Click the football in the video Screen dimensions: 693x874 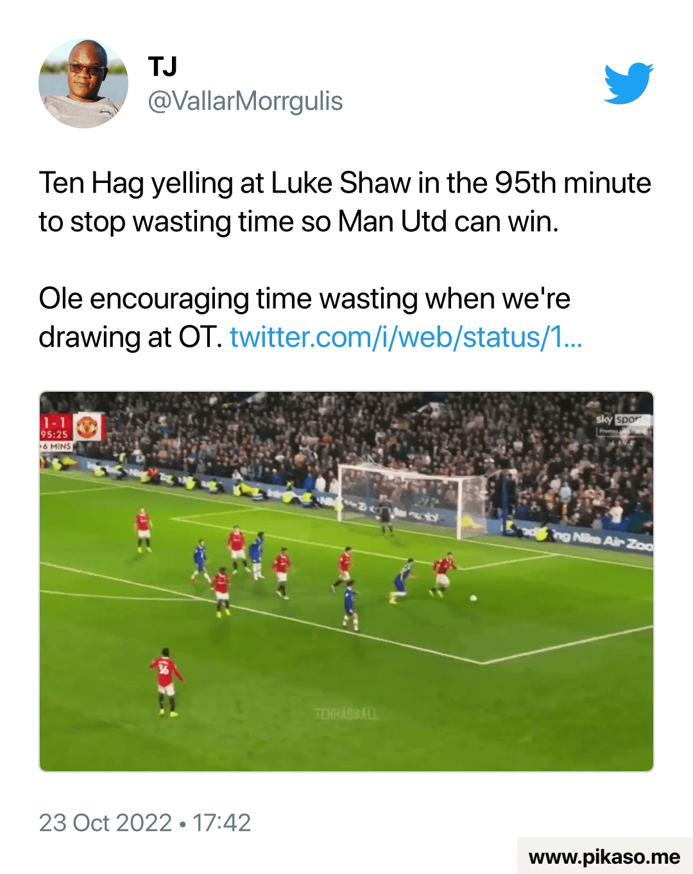point(474,599)
